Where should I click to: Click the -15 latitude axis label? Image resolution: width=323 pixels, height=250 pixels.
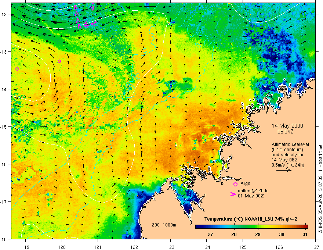[x=4, y=126]
